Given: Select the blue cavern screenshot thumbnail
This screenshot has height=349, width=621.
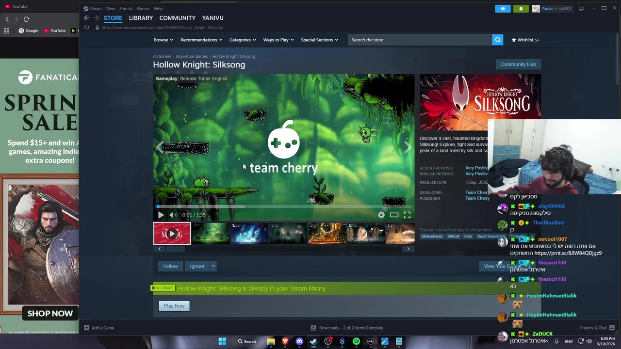Looking at the screenshot, I should click(x=249, y=234).
